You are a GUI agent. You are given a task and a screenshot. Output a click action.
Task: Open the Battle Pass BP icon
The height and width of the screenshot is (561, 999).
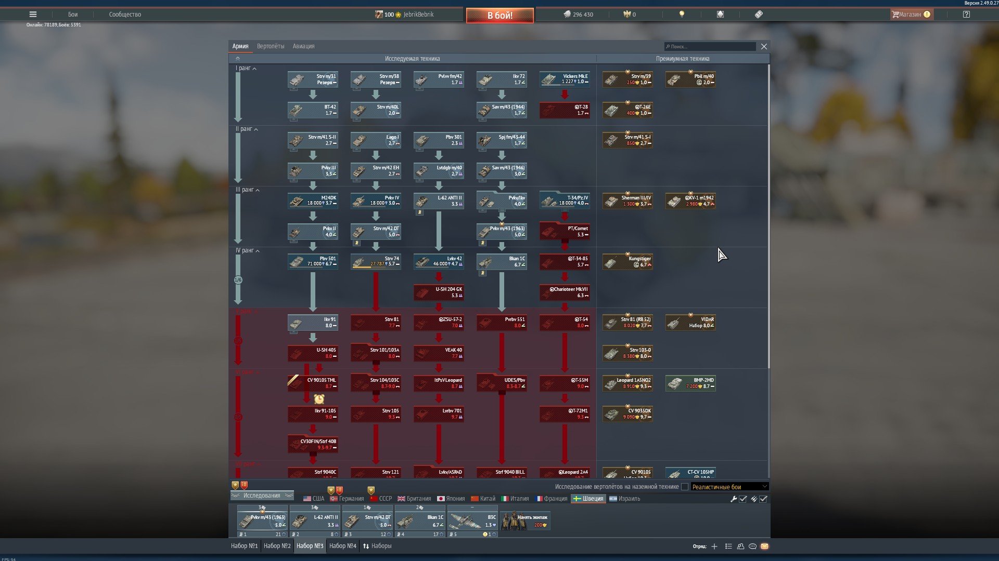click(x=759, y=15)
